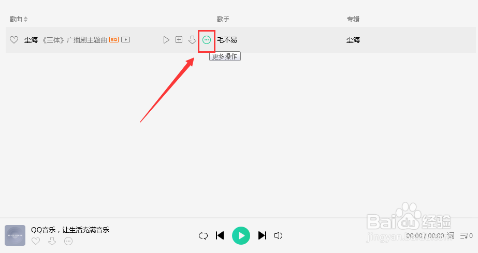Sort the list by 歌曲 column
This screenshot has height=253, width=478.
19,19
